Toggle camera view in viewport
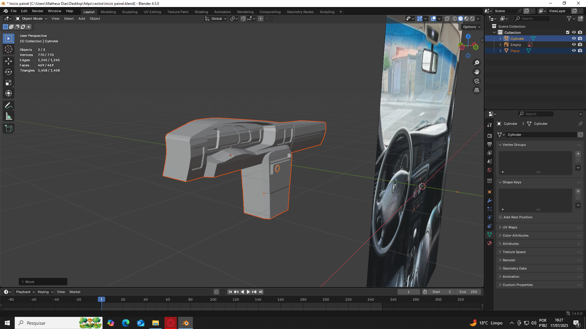Viewport: 586px width, 329px height. tap(476, 81)
